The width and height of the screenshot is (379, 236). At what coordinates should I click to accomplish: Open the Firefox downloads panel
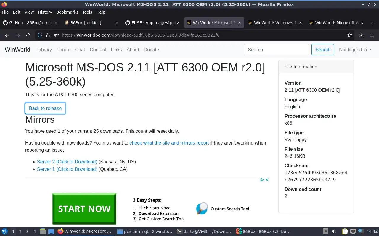click(361, 35)
